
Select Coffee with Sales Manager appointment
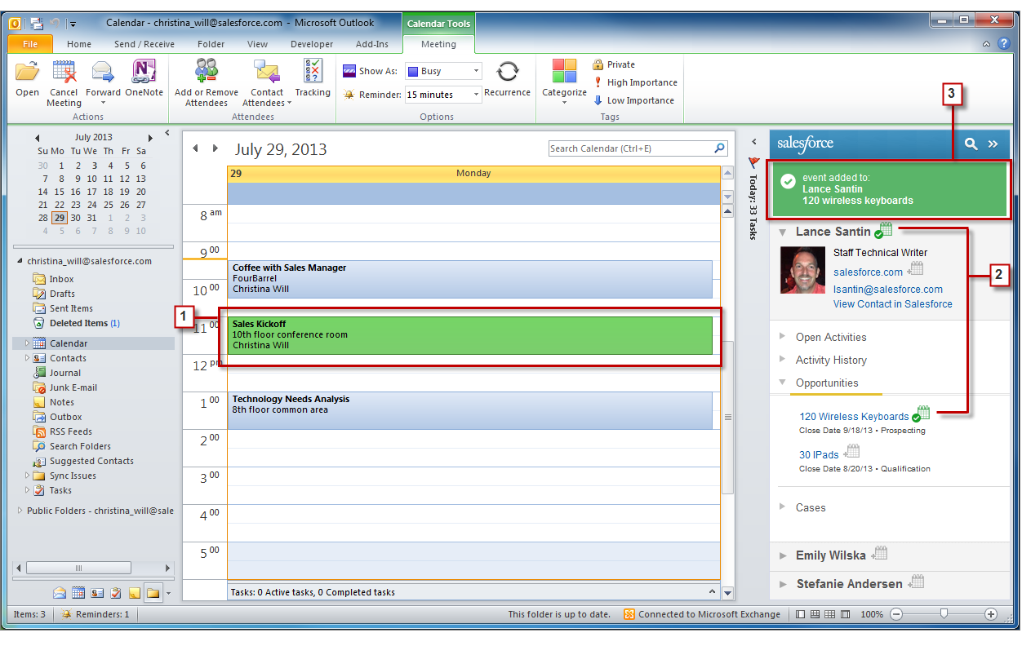click(x=469, y=279)
